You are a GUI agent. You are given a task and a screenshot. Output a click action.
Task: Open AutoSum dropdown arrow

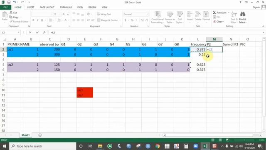coord(229,12)
